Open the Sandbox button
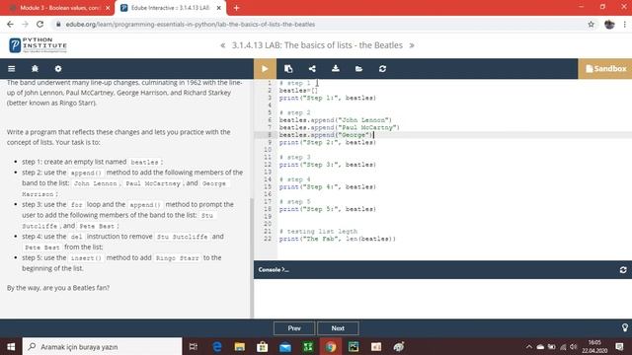Screen dimensions: 632x355 tap(605, 69)
